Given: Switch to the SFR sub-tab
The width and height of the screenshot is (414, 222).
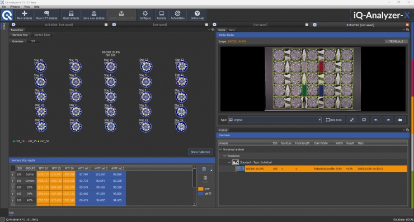Looking at the screenshot, I should (x=33, y=41).
